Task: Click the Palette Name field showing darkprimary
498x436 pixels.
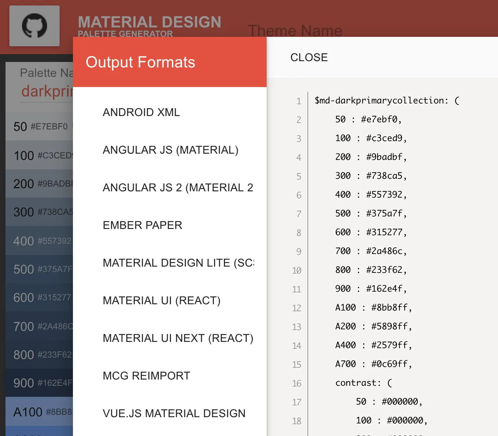Action: tap(47, 91)
